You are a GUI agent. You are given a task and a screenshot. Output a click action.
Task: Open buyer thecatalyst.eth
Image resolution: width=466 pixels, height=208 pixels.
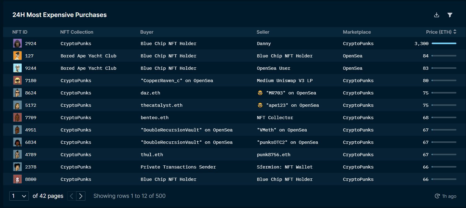click(x=162, y=105)
